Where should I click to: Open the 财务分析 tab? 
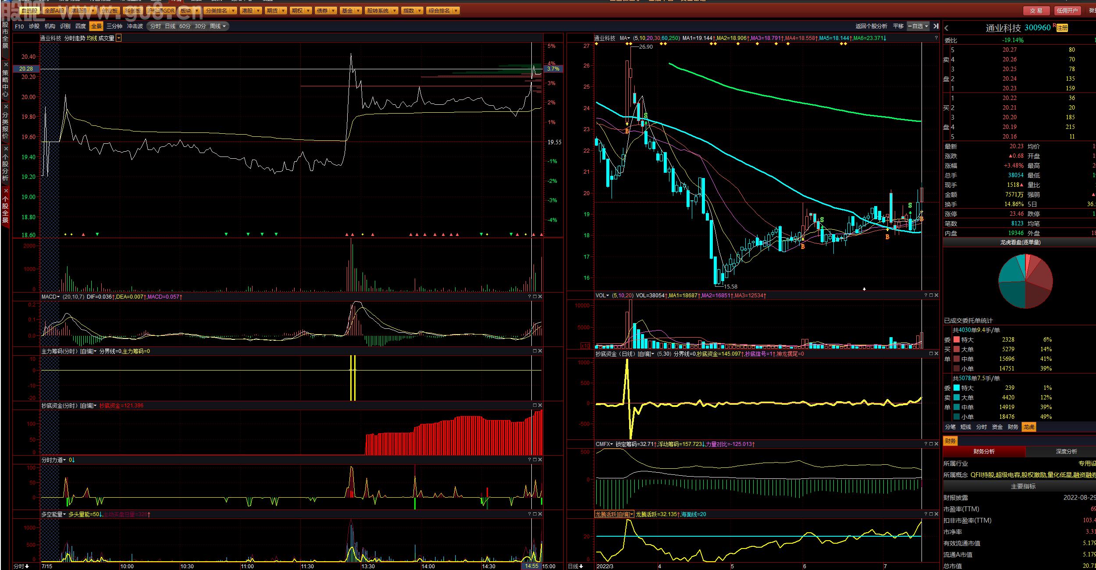tap(984, 452)
